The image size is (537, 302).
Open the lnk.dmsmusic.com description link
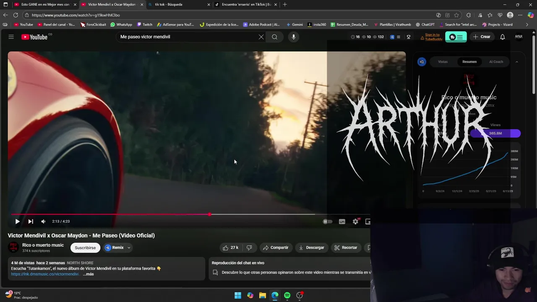pos(45,274)
